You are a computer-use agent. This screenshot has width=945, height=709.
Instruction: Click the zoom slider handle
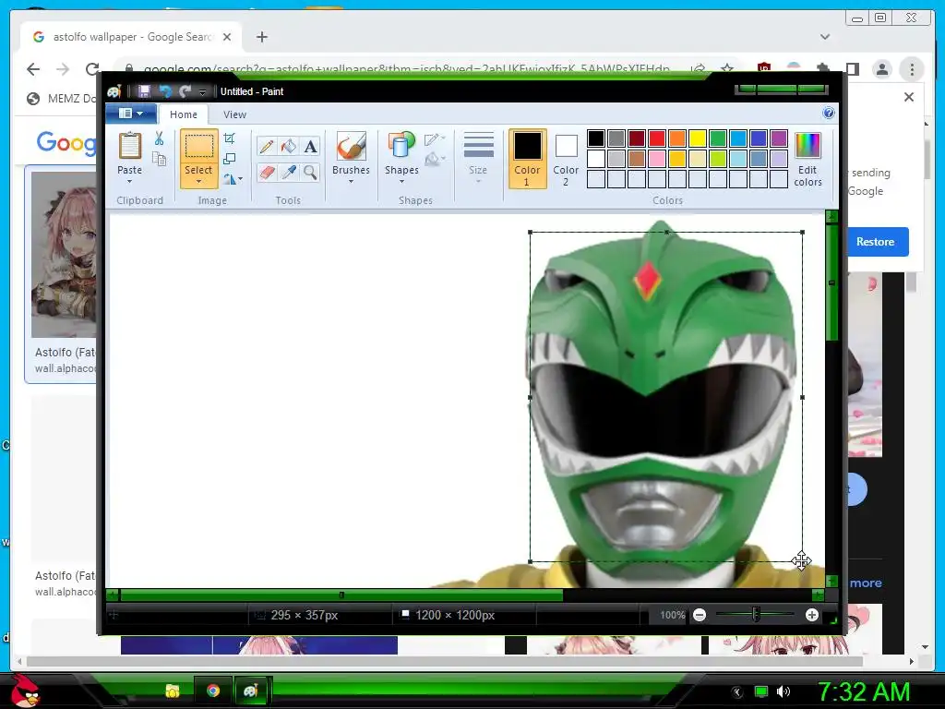point(756,615)
